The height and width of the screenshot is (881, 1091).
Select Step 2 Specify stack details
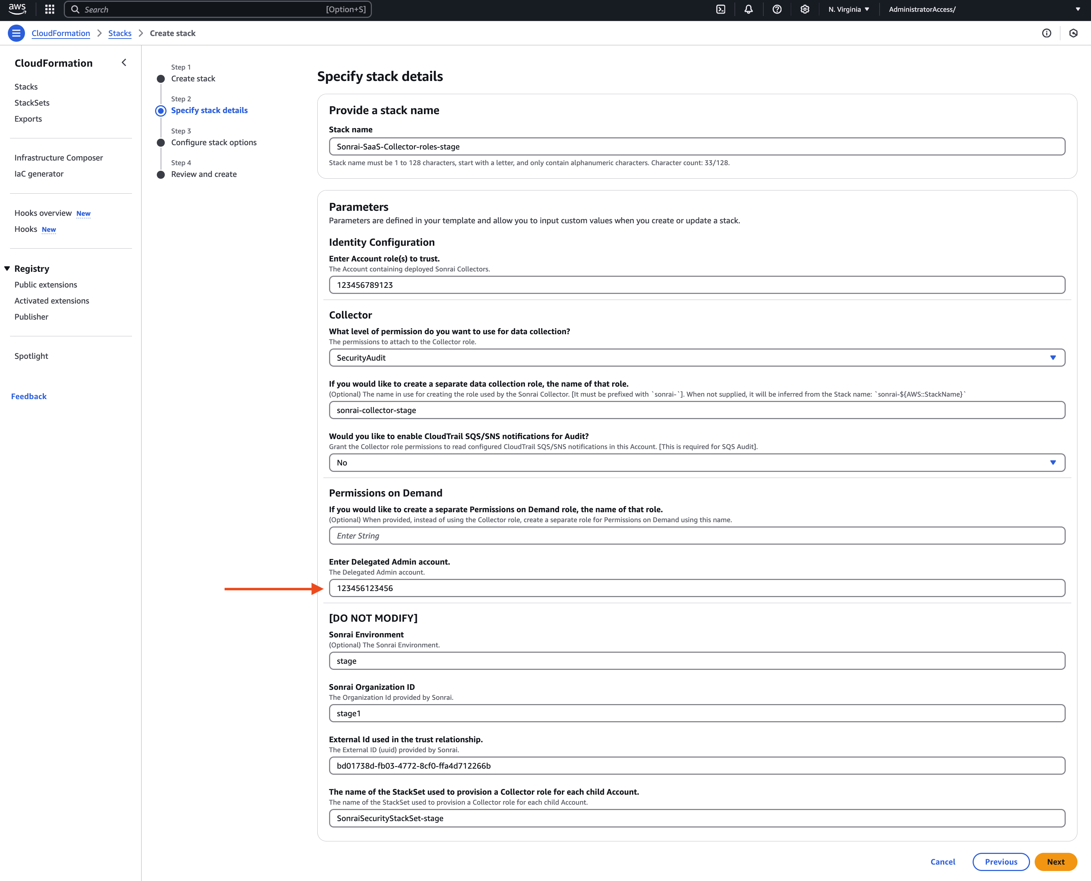210,110
